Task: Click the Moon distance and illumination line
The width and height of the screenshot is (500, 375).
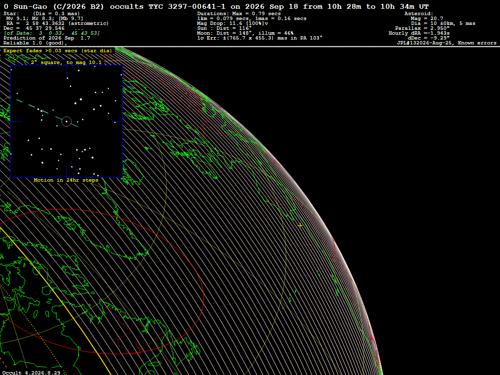Action: point(245,33)
